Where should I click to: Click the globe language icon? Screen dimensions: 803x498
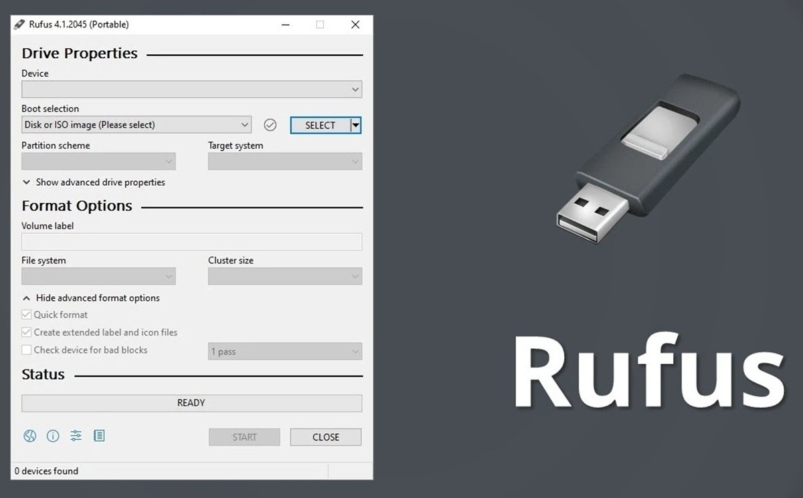(x=29, y=437)
